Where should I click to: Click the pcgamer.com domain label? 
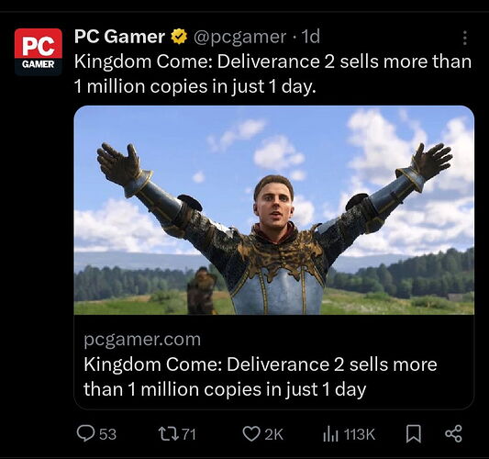[142, 340]
